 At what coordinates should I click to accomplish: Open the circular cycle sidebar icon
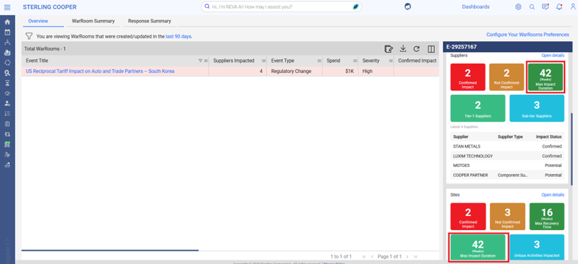pyautogui.click(x=7, y=63)
